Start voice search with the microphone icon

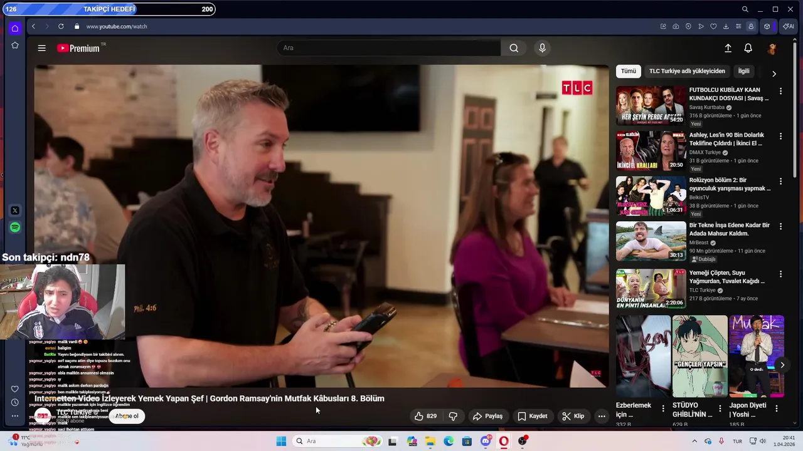click(x=543, y=48)
